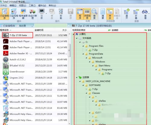
Task: Expand the 7-Zip folder under Programs
Action: 99,73
